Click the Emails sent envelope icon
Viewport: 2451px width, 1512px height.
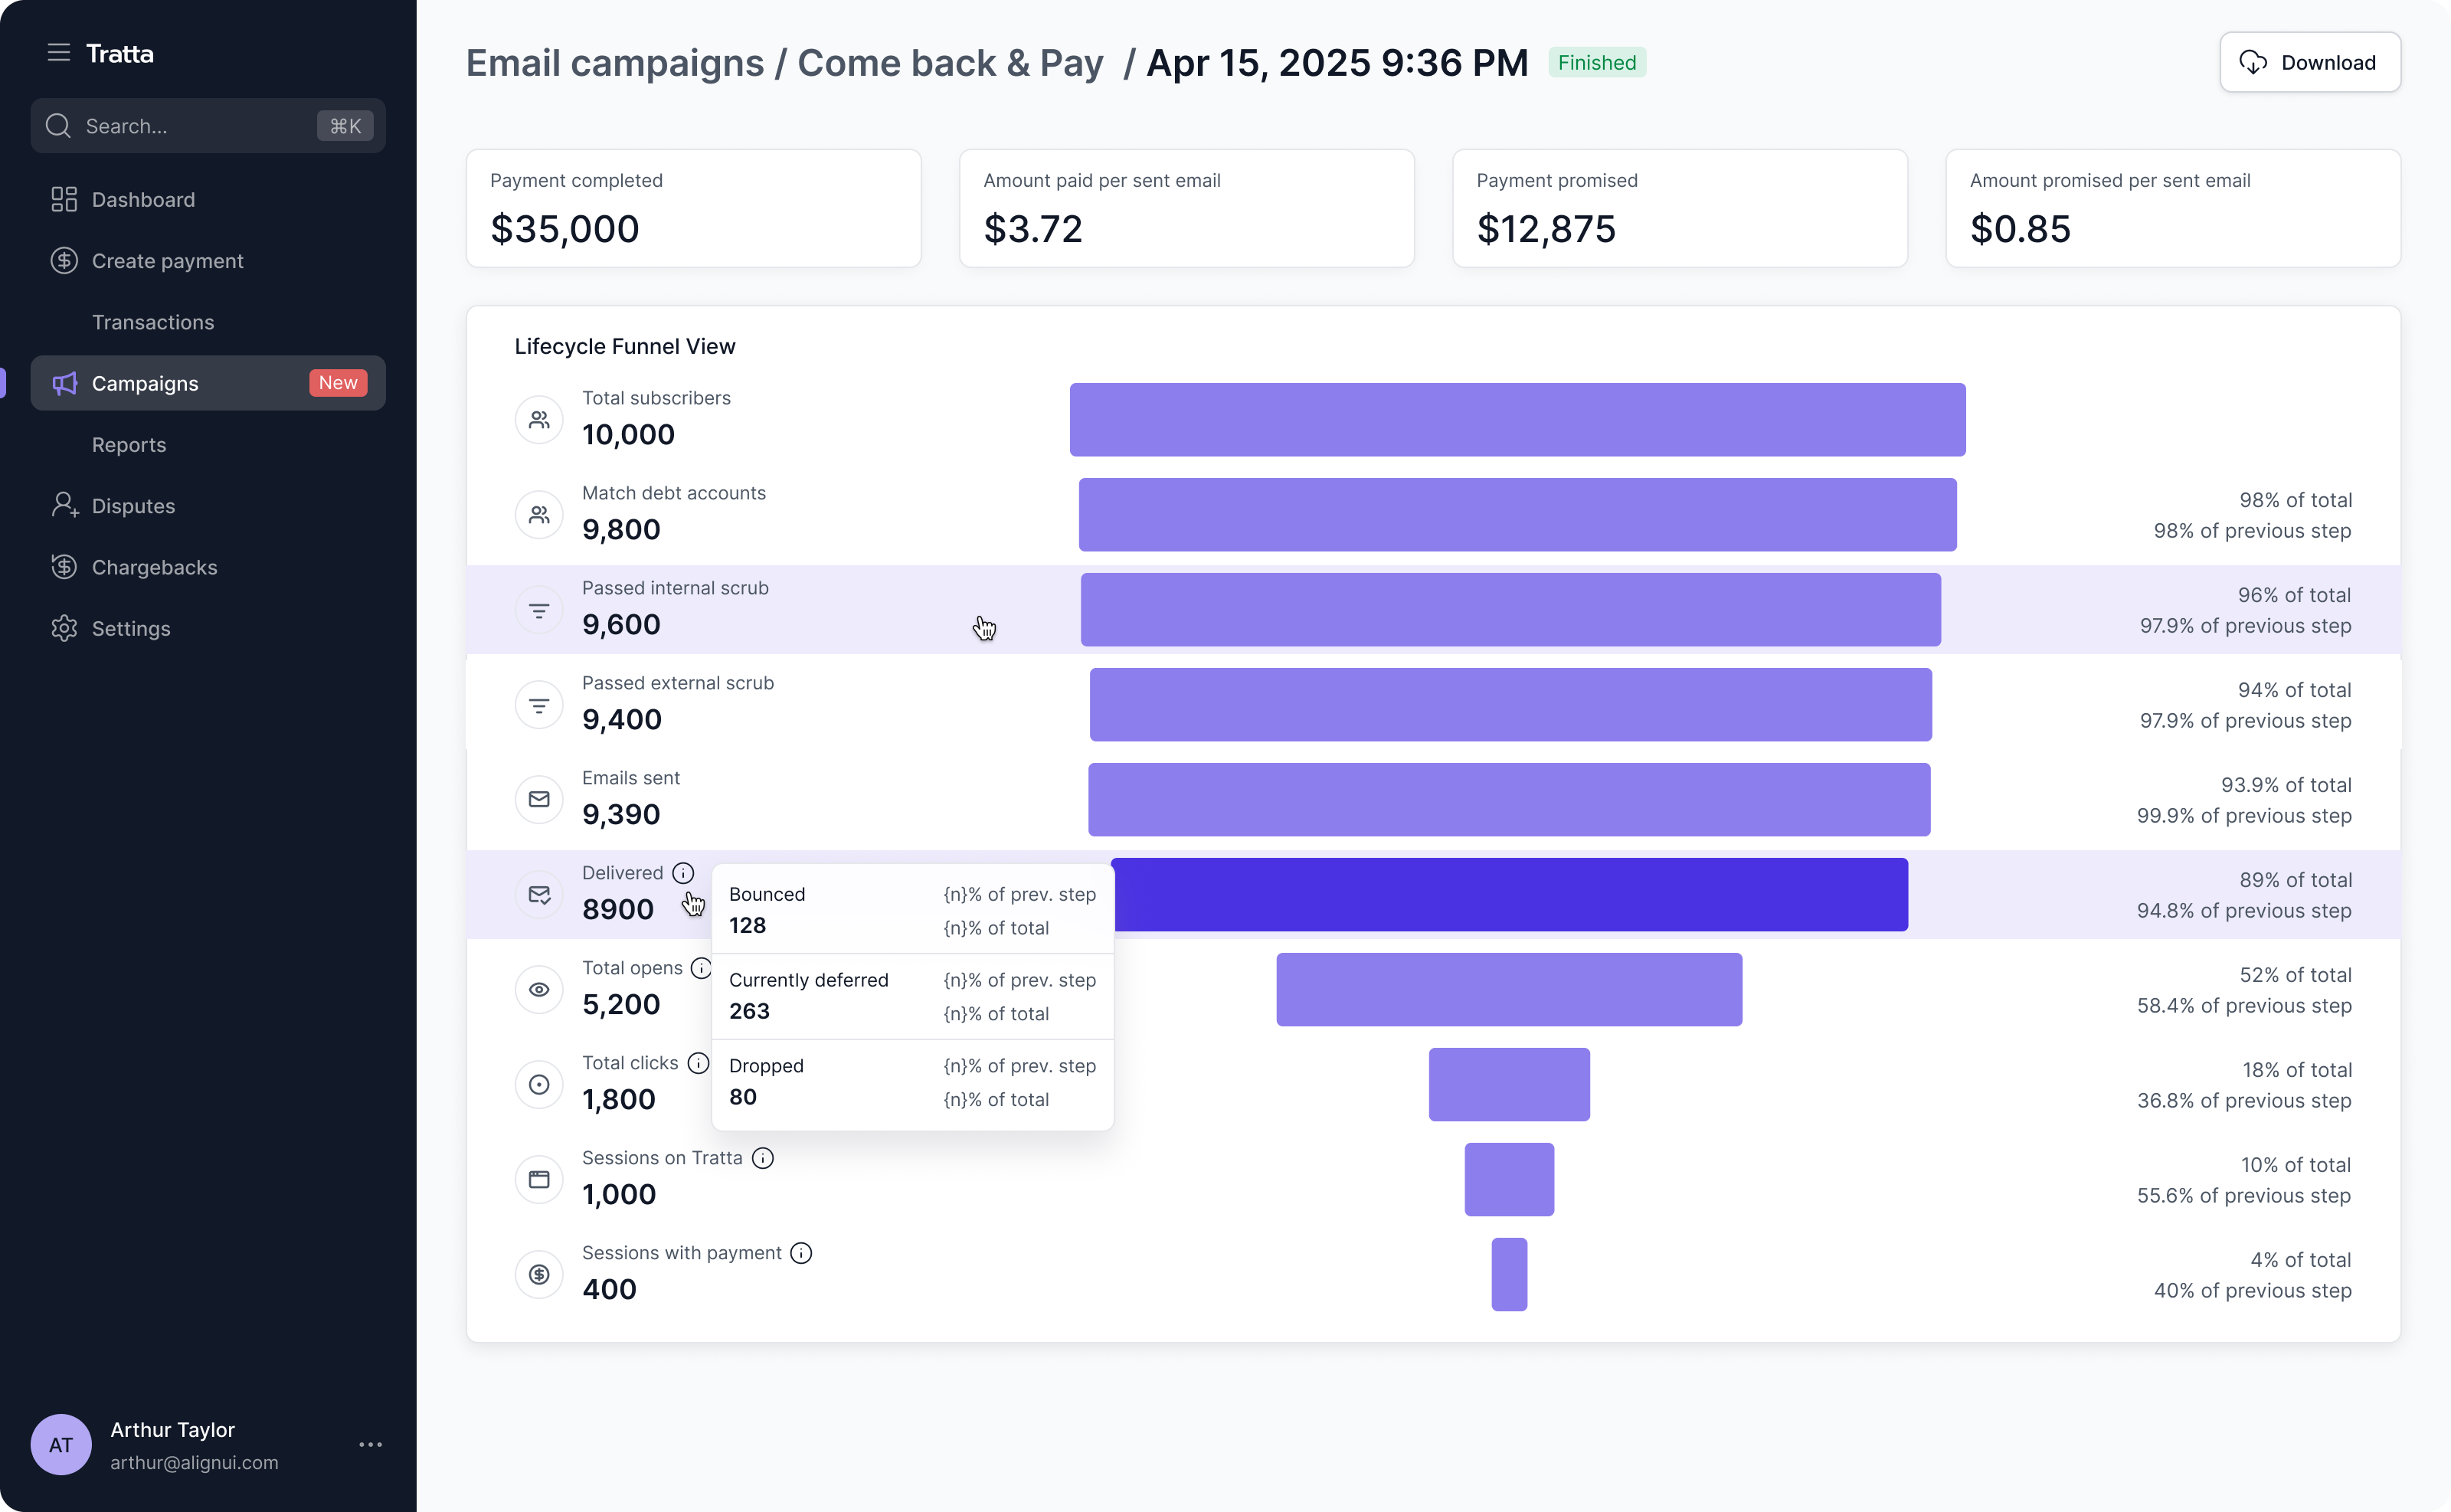point(539,799)
